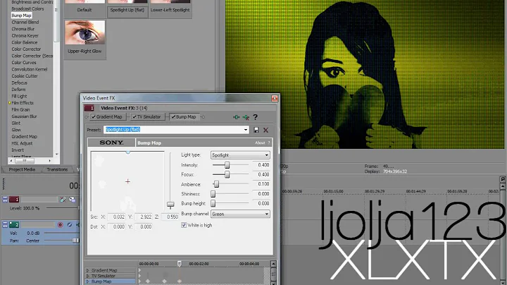Open Plug-In Chain editor icon
The image size is (507, 285).
pyautogui.click(x=237, y=117)
